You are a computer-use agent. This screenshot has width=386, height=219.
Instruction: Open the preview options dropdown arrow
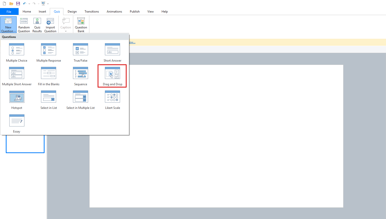[48, 4]
